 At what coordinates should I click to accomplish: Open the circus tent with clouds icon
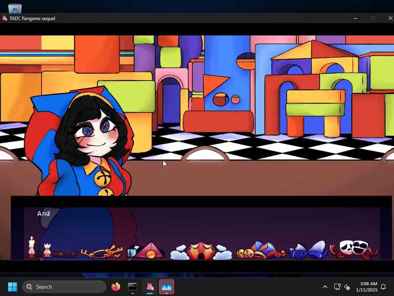201,251
